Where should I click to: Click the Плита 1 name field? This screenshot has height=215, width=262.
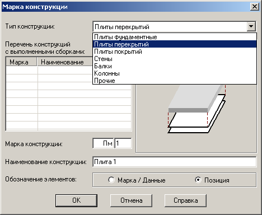[175, 162]
